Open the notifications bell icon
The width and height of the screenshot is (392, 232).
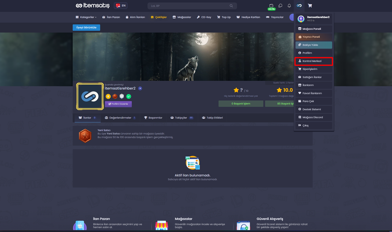pyautogui.click(x=289, y=6)
